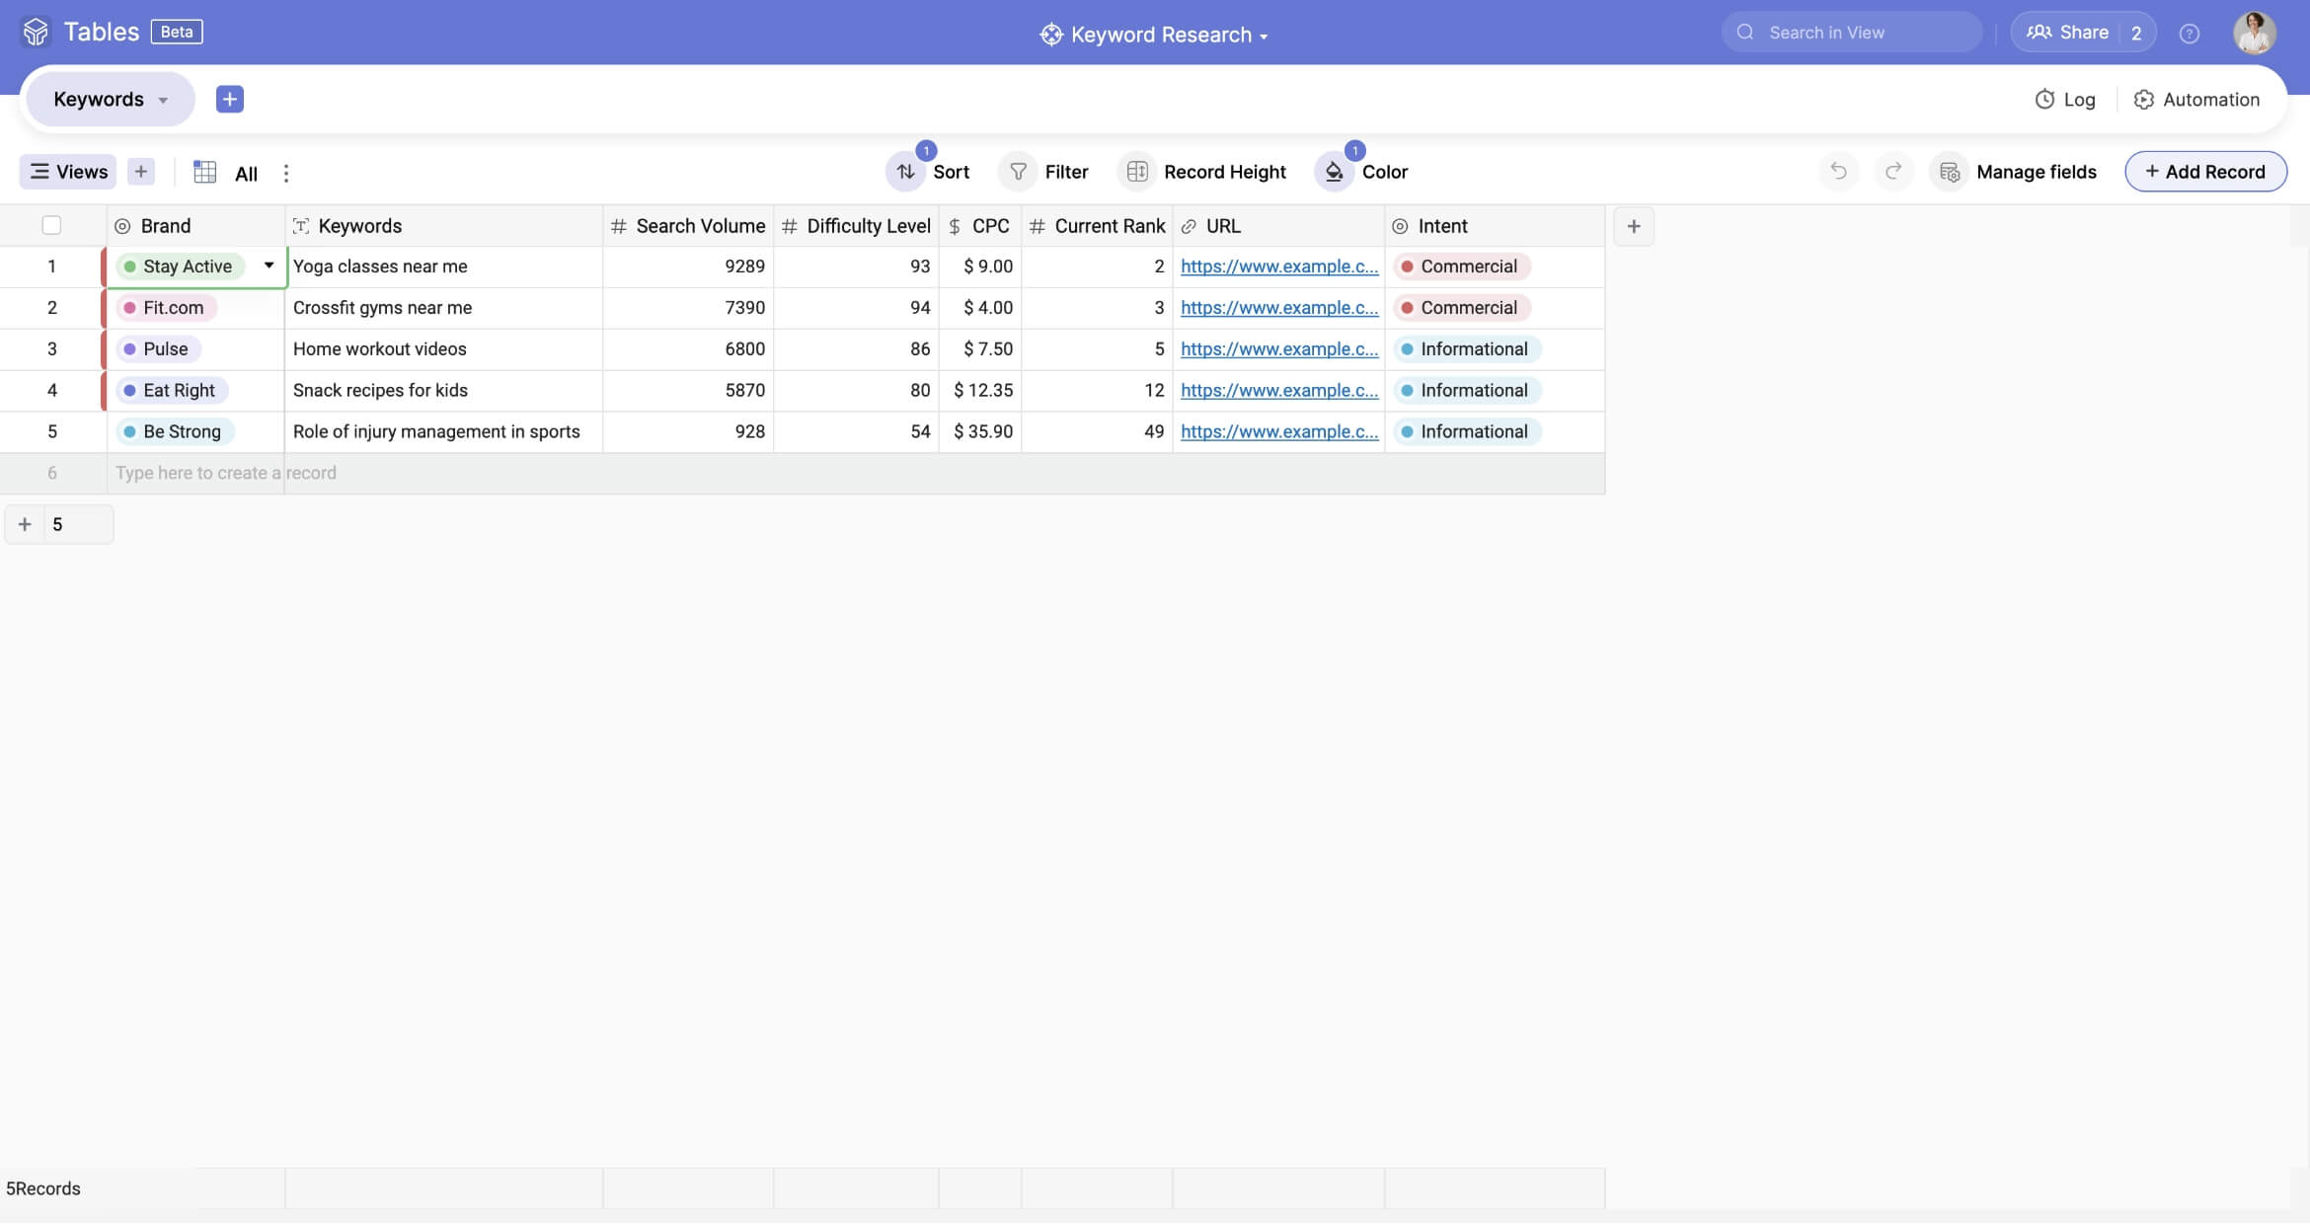Select the All view tab
The height and width of the screenshot is (1224, 2310).
[x=245, y=174]
